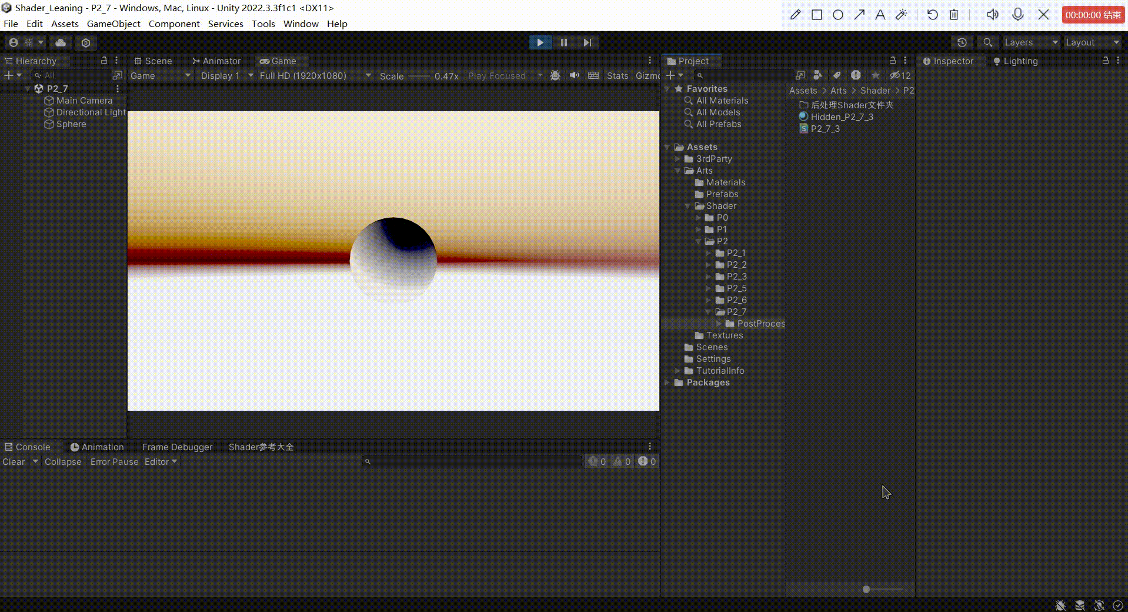
Task: Click the Search by Type icon in Project
Action: coord(817,75)
